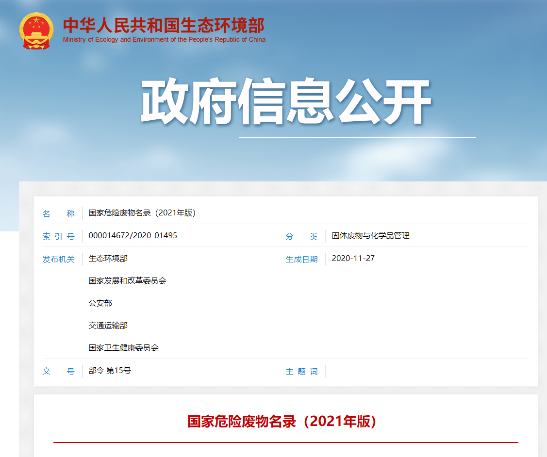
Task: Click the 索引号 label
Action: (x=59, y=236)
